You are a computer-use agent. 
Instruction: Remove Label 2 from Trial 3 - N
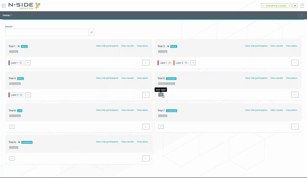click(x=186, y=63)
